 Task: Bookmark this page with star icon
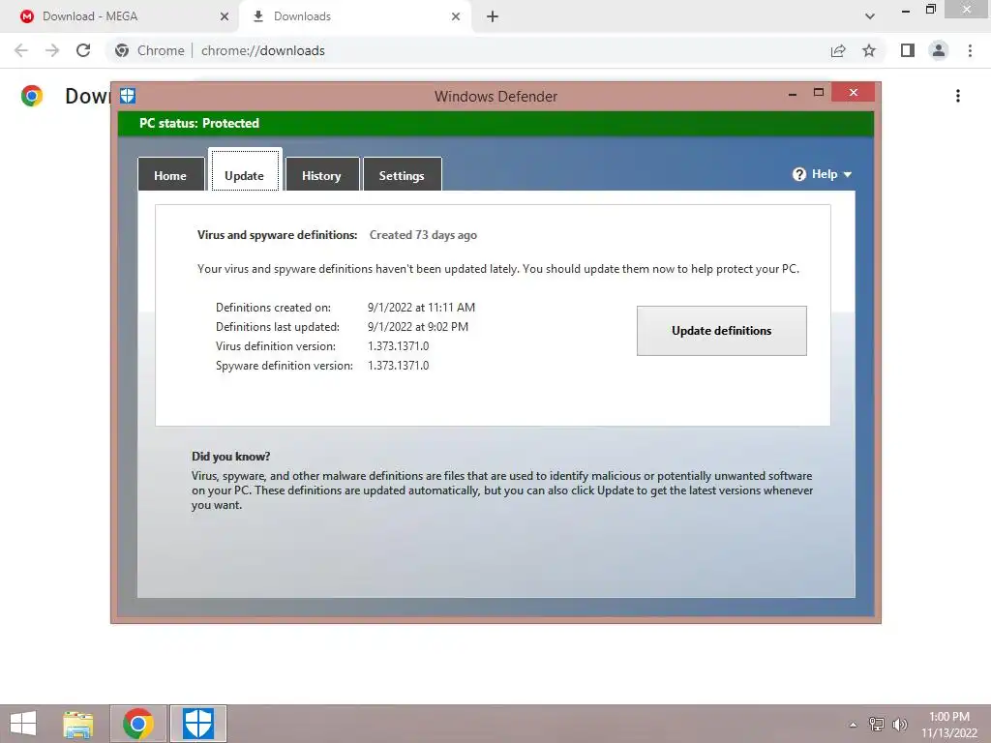(869, 50)
